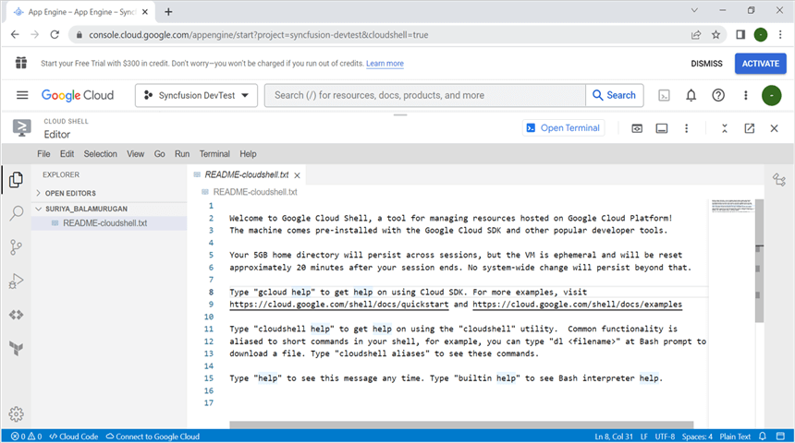Click the status bar layout icon at far right
The image size is (795, 443).
point(780,436)
